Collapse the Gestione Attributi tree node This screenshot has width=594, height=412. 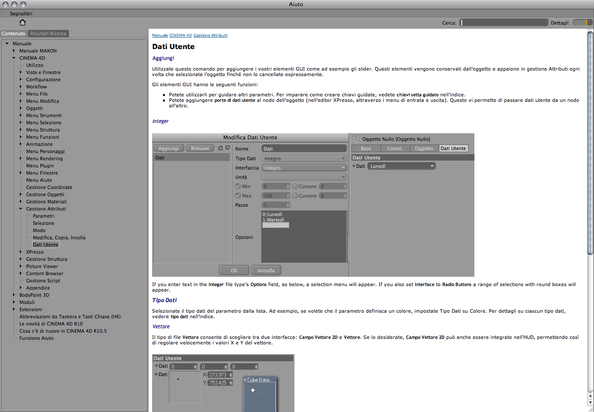[x=21, y=209]
